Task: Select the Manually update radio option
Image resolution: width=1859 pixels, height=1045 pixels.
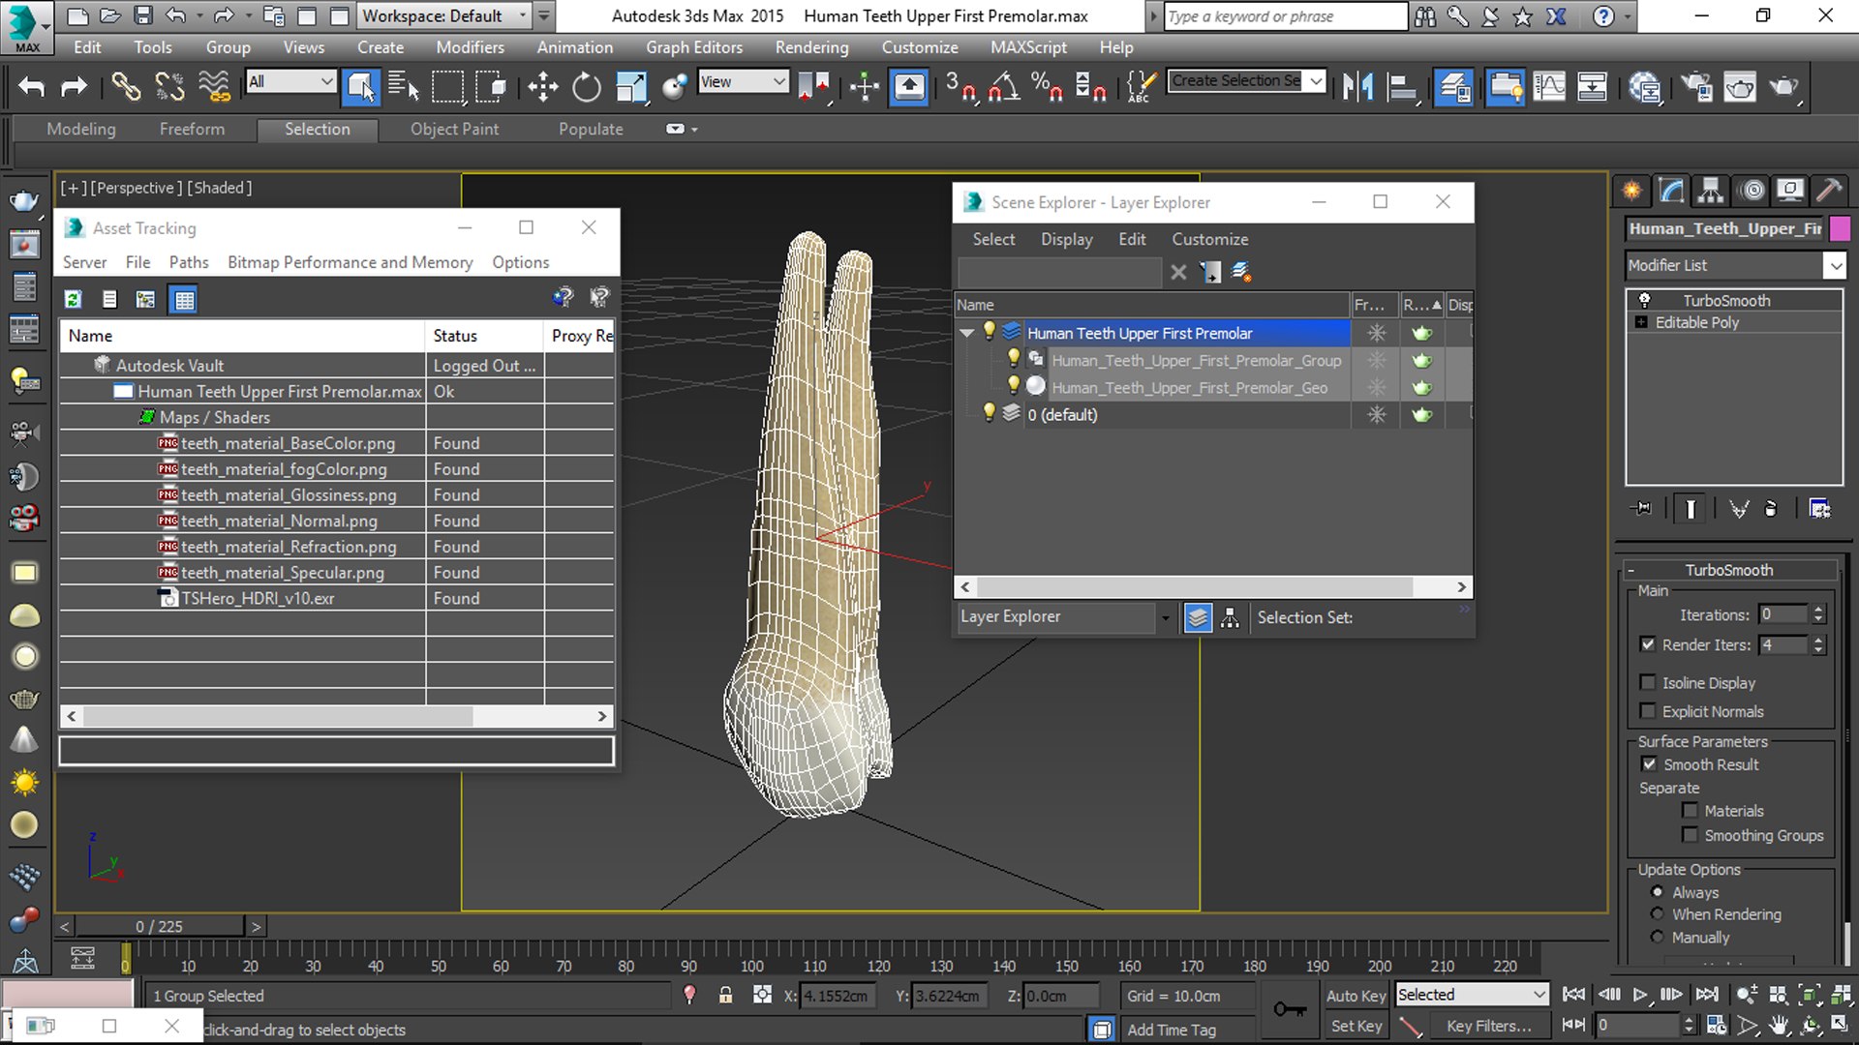Action: pyautogui.click(x=1658, y=938)
